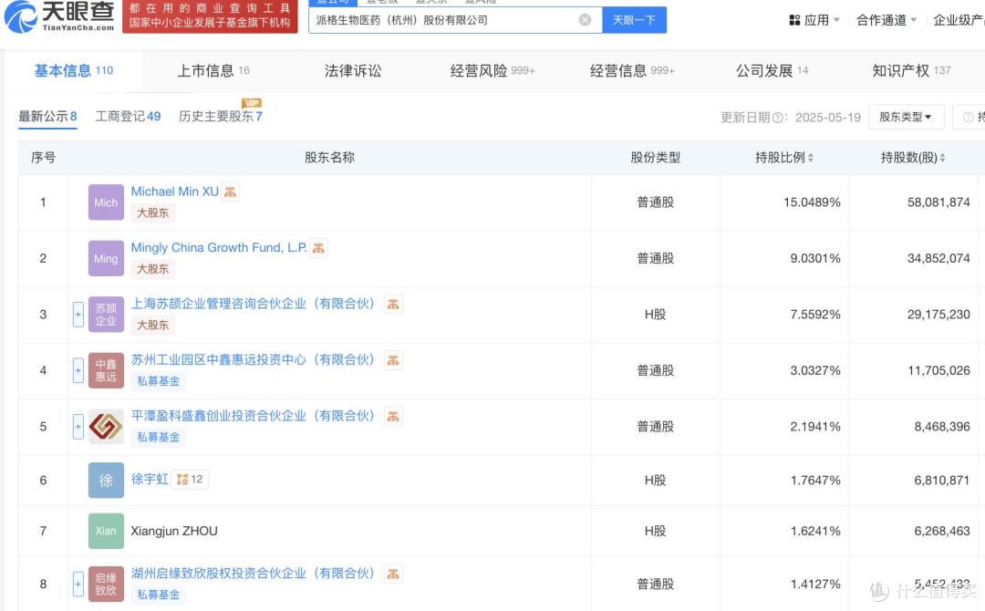
Task: Open Michael Min XU shareholder link
Action: (174, 192)
